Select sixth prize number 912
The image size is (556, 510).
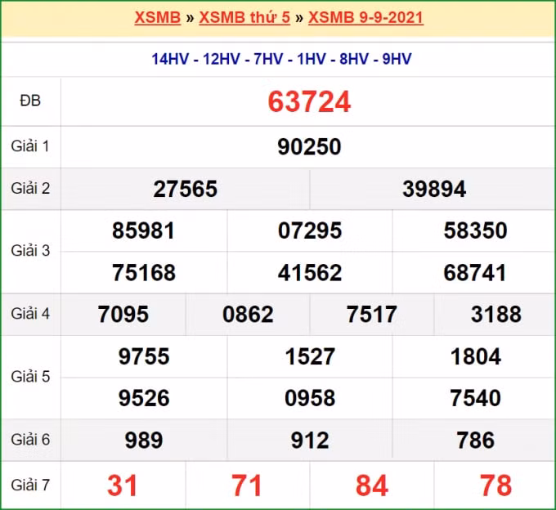[310, 441]
